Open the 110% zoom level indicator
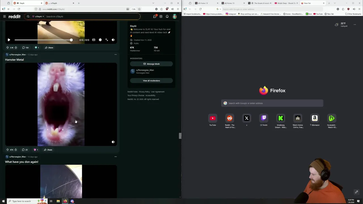This screenshot has height=204, width=363. coord(134,9)
